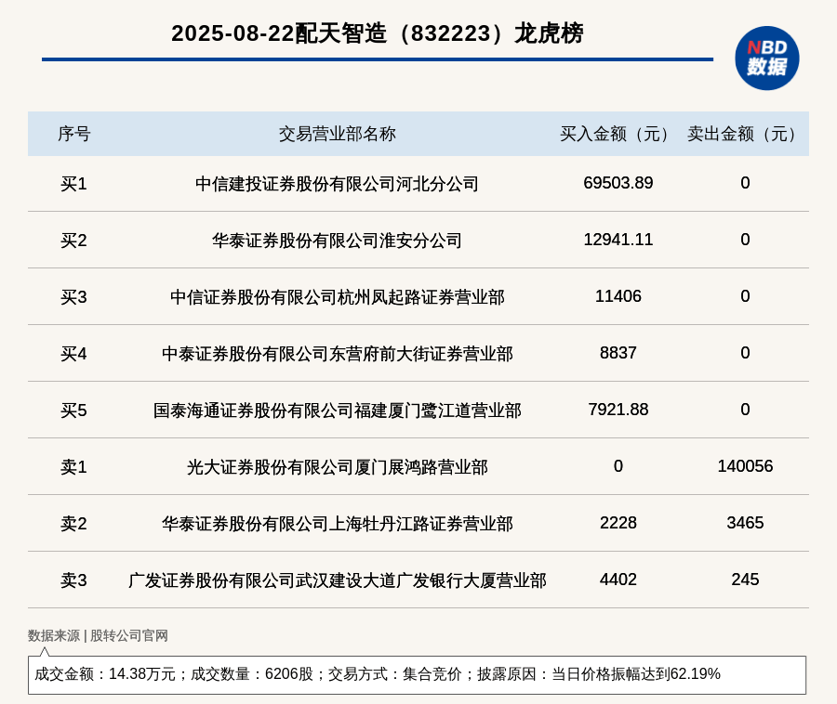Click the sell amount 0 in 买1 row
The width and height of the screenshot is (837, 704).
[x=745, y=183]
